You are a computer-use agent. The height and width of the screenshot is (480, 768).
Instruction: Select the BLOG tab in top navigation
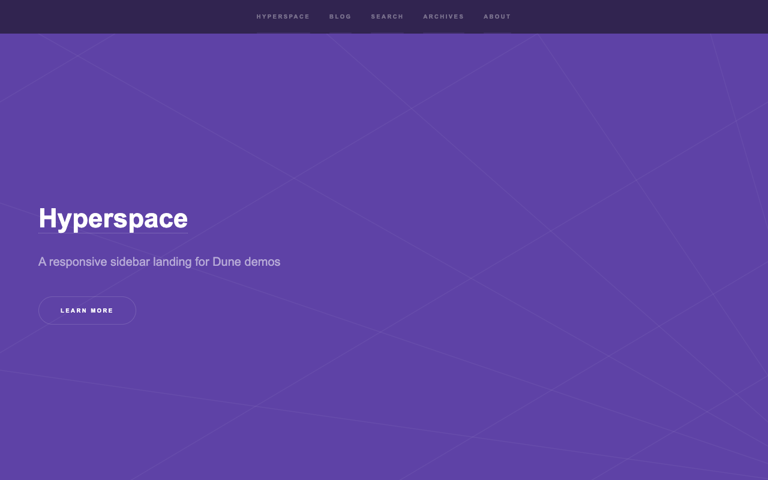[340, 17]
